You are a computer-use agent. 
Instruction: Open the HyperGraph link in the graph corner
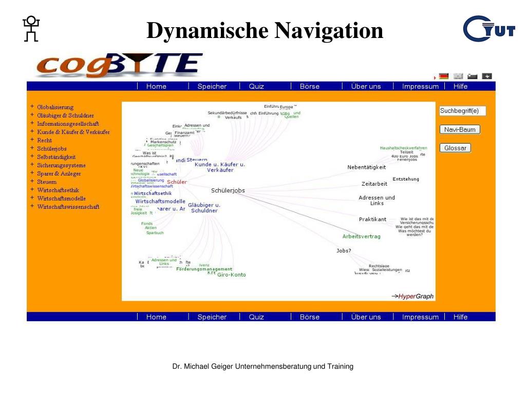pos(412,296)
